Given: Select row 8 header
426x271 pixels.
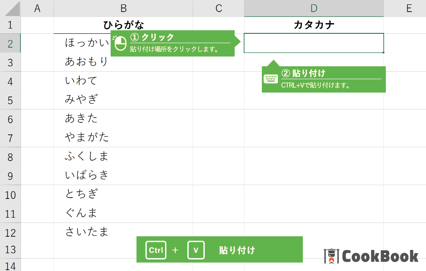Looking at the screenshot, I should point(10,157).
